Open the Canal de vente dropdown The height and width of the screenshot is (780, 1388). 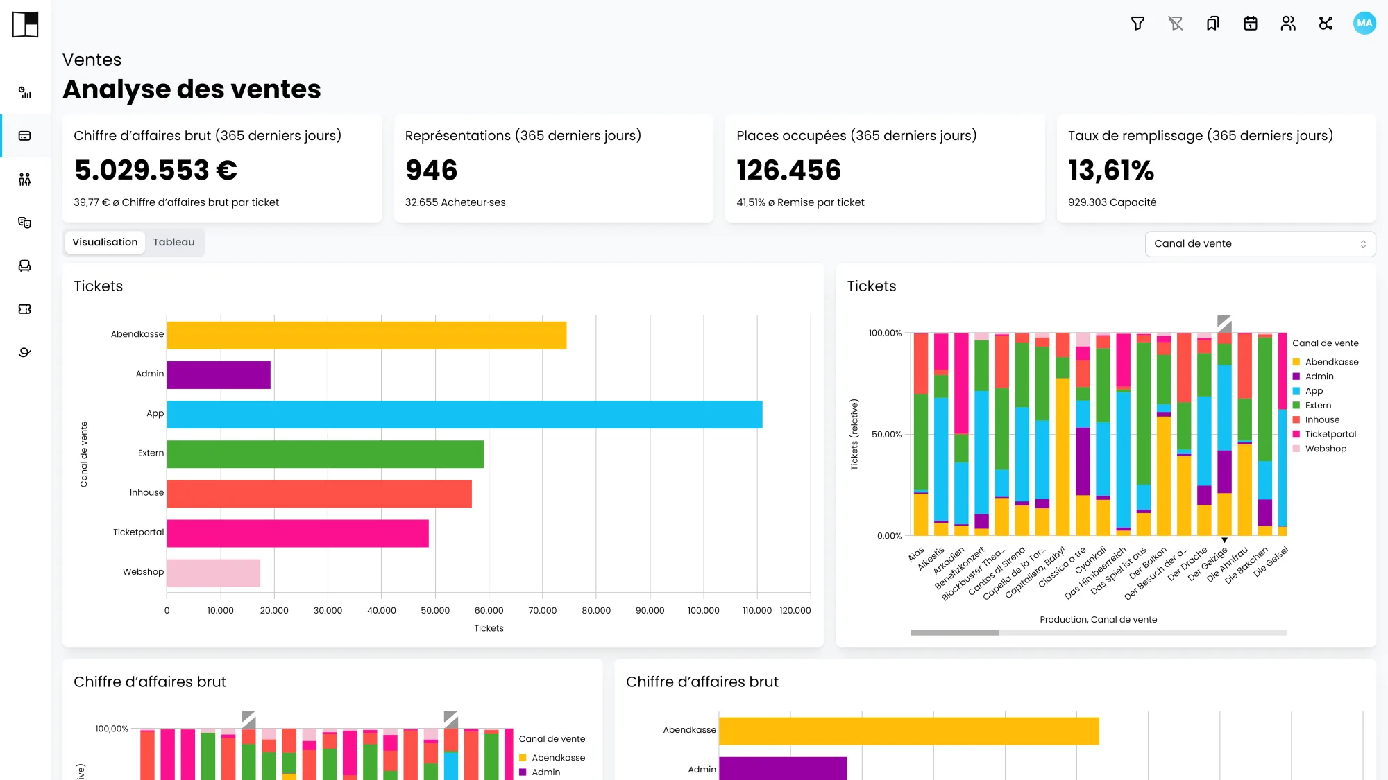tap(1260, 243)
